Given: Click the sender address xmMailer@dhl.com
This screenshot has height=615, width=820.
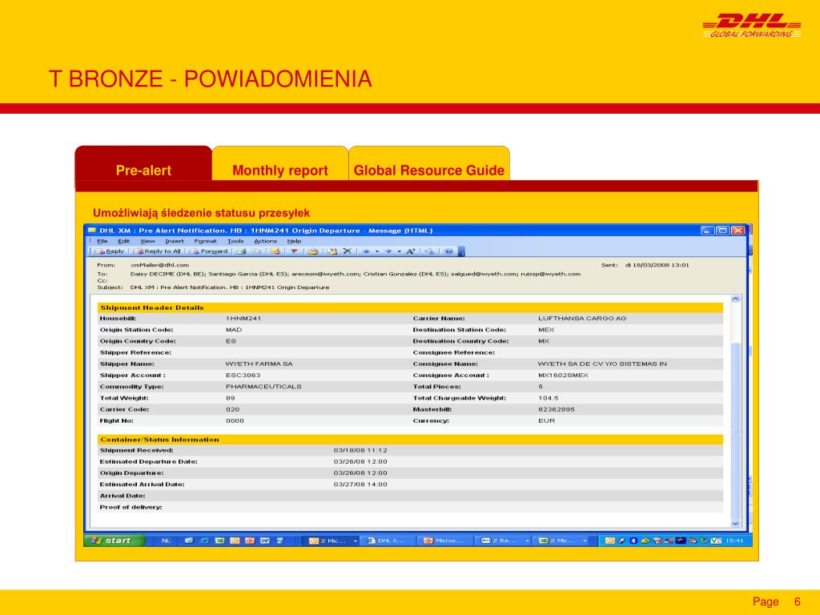Looking at the screenshot, I should pyautogui.click(x=159, y=265).
